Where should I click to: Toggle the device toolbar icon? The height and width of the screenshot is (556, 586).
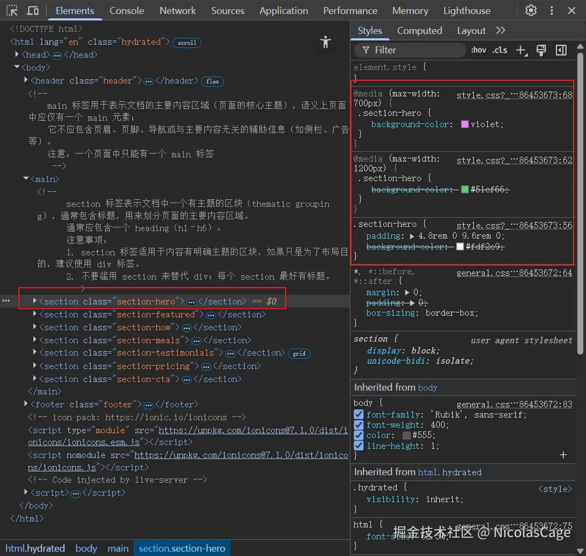tap(33, 10)
